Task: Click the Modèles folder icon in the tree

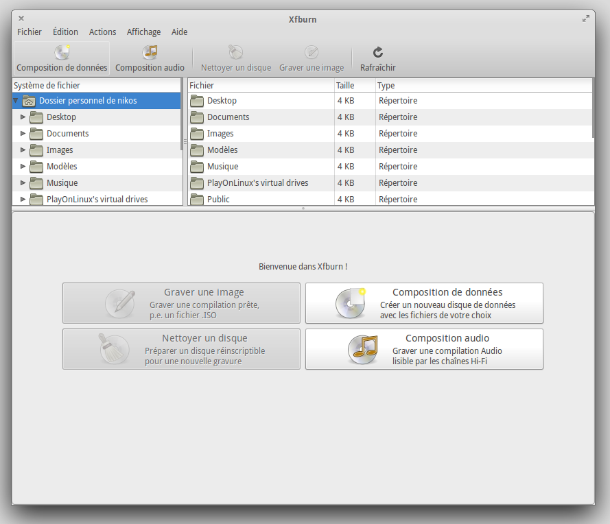Action: (36, 167)
